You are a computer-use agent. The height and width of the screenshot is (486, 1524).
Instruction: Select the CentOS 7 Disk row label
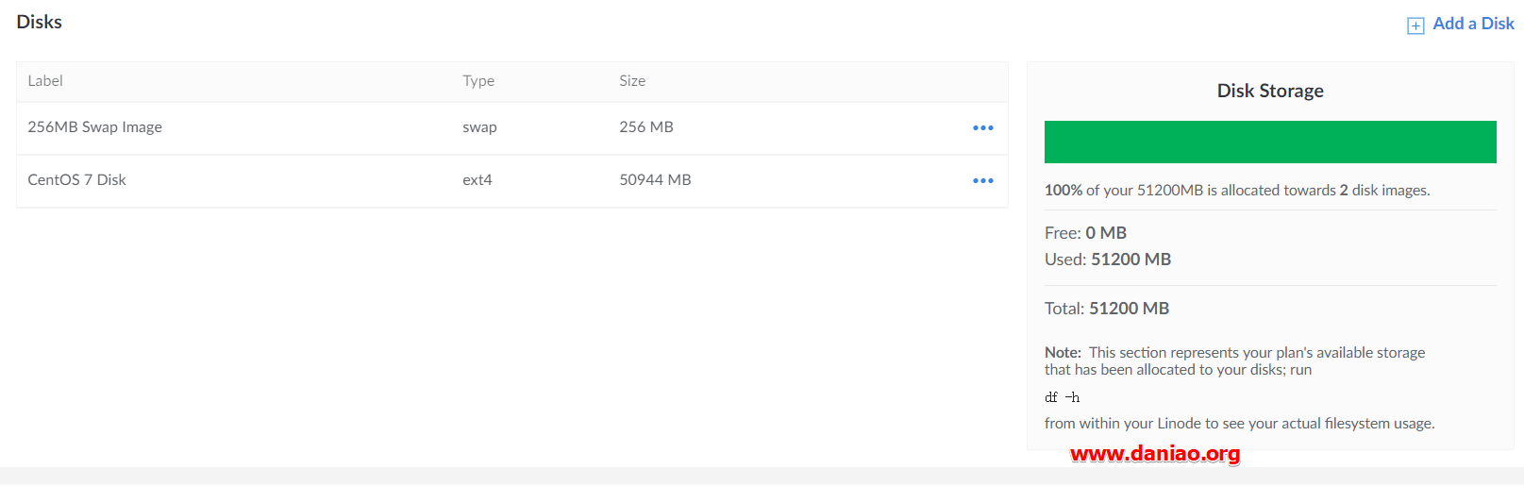click(x=76, y=179)
